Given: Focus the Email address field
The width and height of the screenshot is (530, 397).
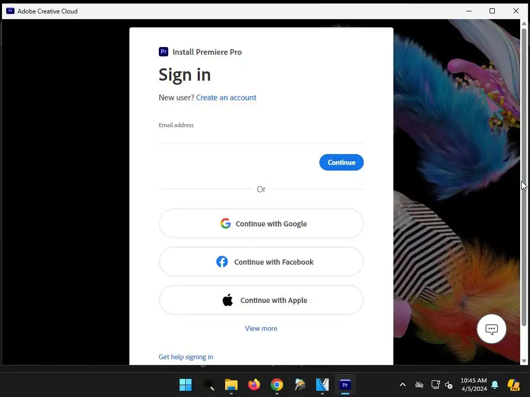Looking at the screenshot, I should pyautogui.click(x=261, y=136).
